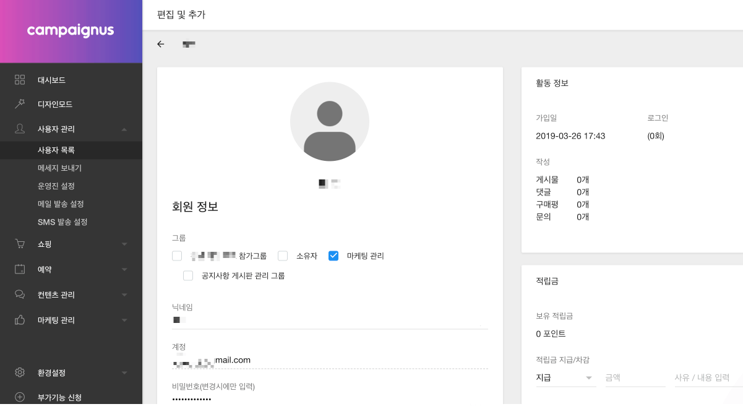Tick the 참가그룹 checkbox
This screenshot has height=417, width=743.
178,256
